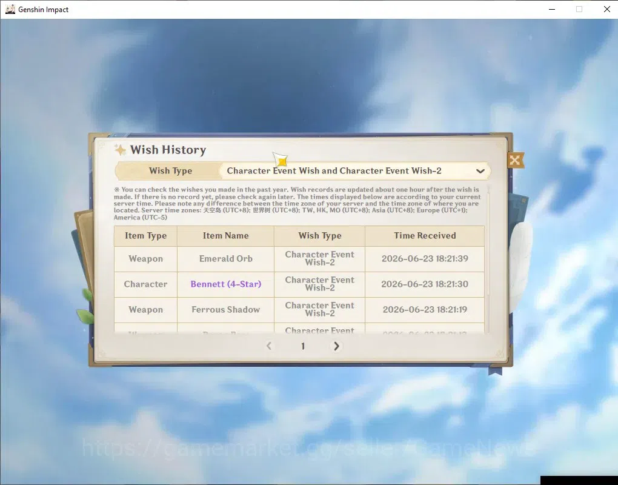Image resolution: width=618 pixels, height=485 pixels.
Task: Close the Genshin Impact window
Action: coord(607,9)
